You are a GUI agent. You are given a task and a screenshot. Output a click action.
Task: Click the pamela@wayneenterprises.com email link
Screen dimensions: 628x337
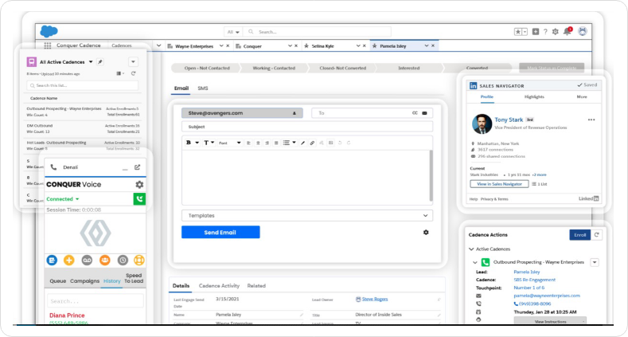(x=547, y=296)
